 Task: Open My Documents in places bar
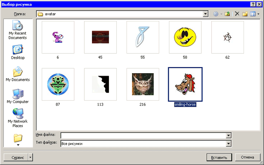click(18, 74)
